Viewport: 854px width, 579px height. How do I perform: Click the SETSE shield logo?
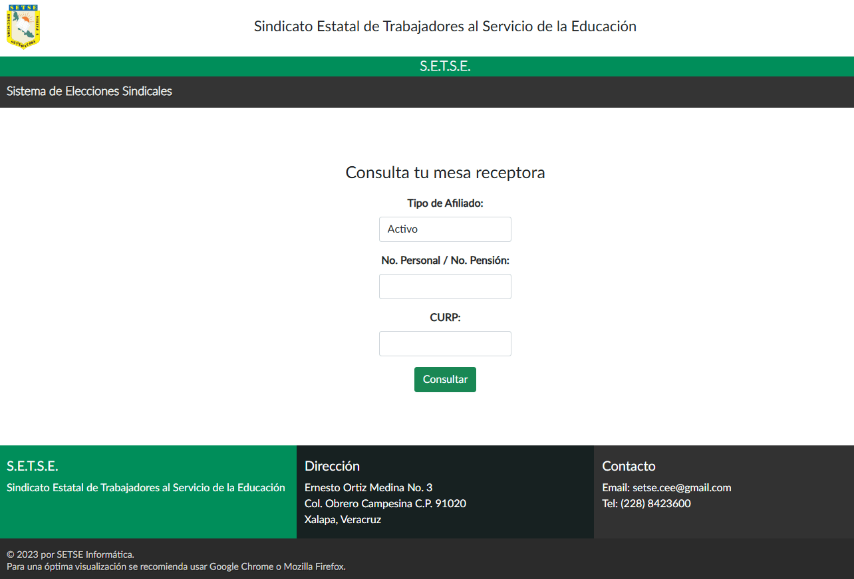tap(23, 27)
